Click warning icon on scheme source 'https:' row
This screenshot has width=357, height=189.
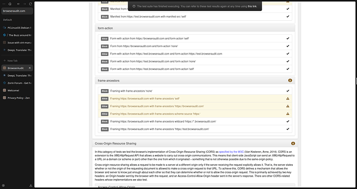click(288, 114)
